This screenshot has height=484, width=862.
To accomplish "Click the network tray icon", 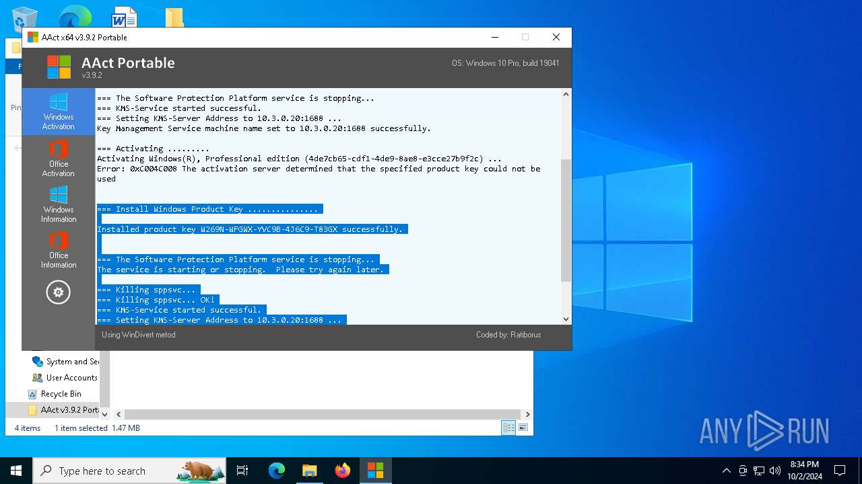I will point(759,471).
